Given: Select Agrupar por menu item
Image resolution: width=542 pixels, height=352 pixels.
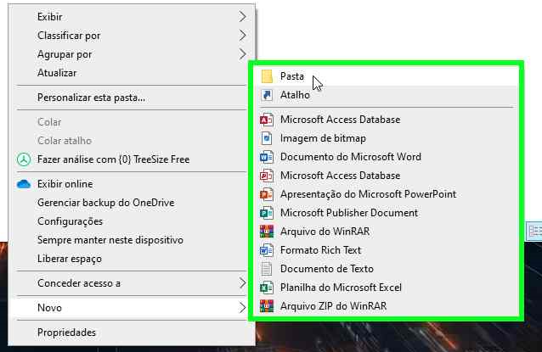Looking at the screenshot, I should coord(132,53).
